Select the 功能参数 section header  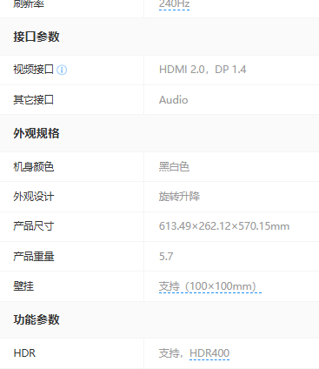pyautogui.click(x=37, y=319)
